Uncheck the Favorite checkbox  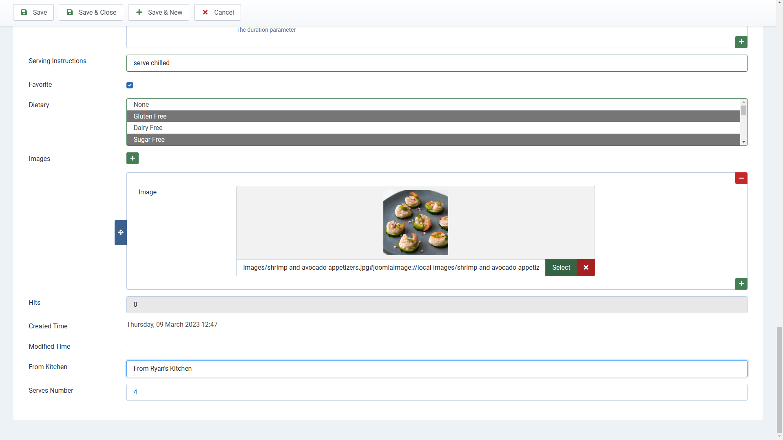tap(130, 85)
